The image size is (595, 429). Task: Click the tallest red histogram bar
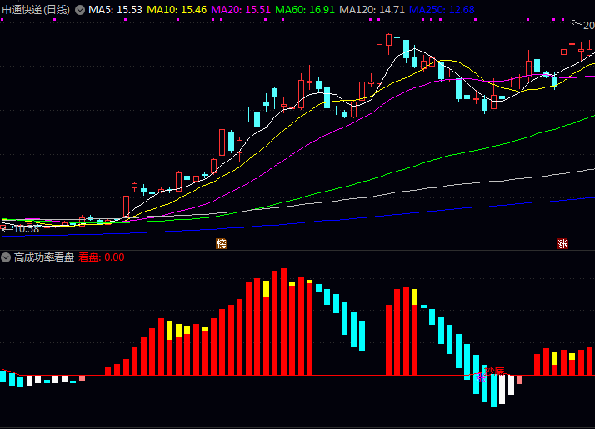point(284,322)
